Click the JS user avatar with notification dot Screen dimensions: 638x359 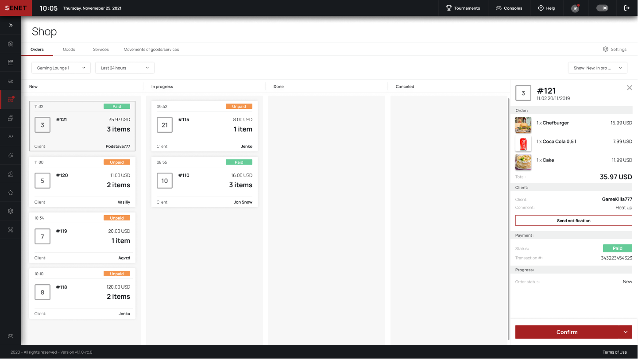[574, 8]
